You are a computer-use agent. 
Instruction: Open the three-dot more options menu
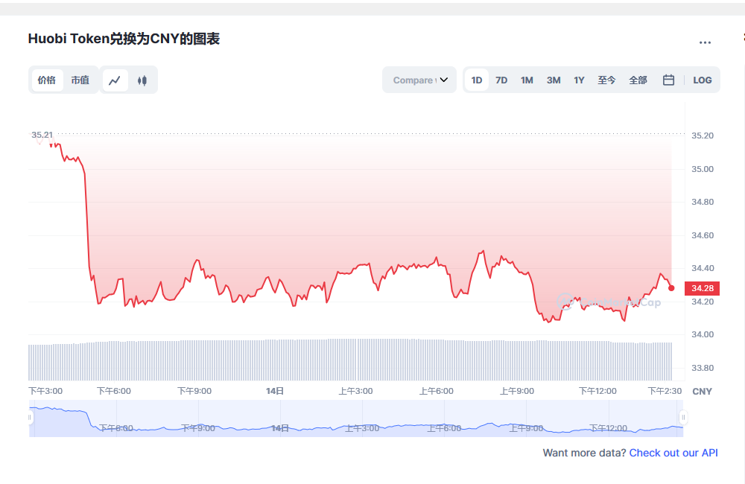pyautogui.click(x=705, y=42)
